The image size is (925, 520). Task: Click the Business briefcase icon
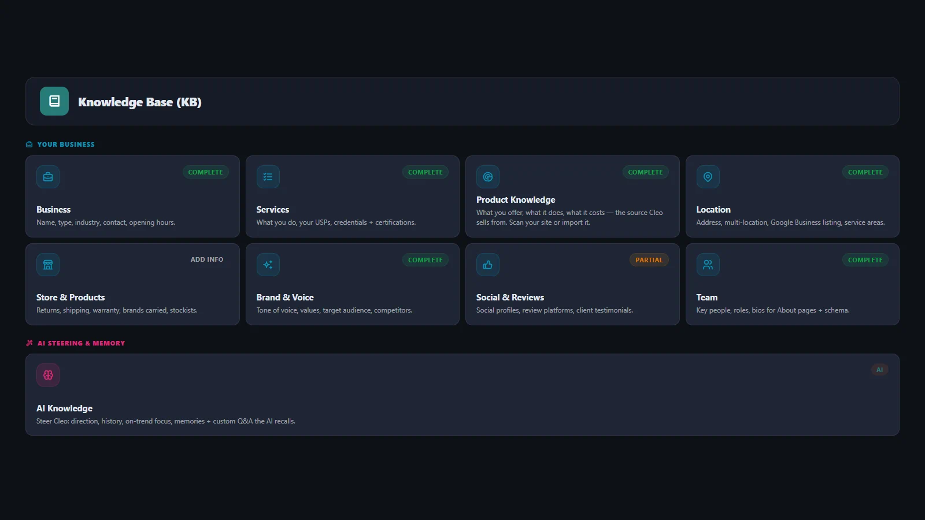click(x=48, y=177)
